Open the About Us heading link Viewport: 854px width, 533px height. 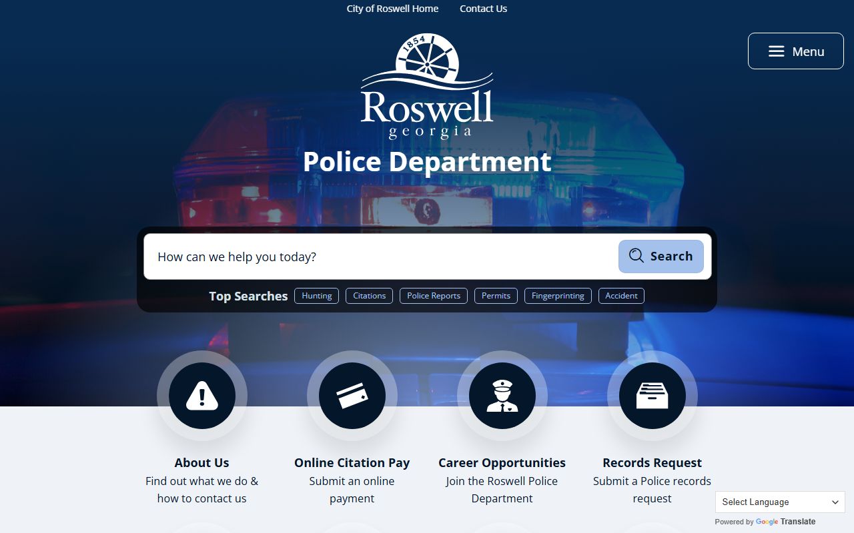(x=202, y=462)
